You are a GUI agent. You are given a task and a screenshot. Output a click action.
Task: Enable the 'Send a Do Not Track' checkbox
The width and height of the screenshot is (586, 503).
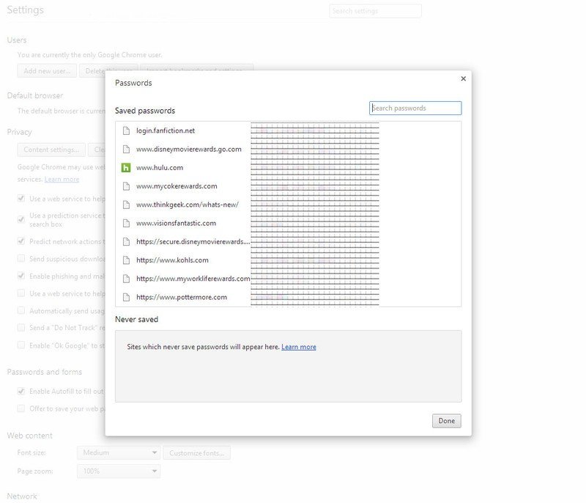(21, 328)
